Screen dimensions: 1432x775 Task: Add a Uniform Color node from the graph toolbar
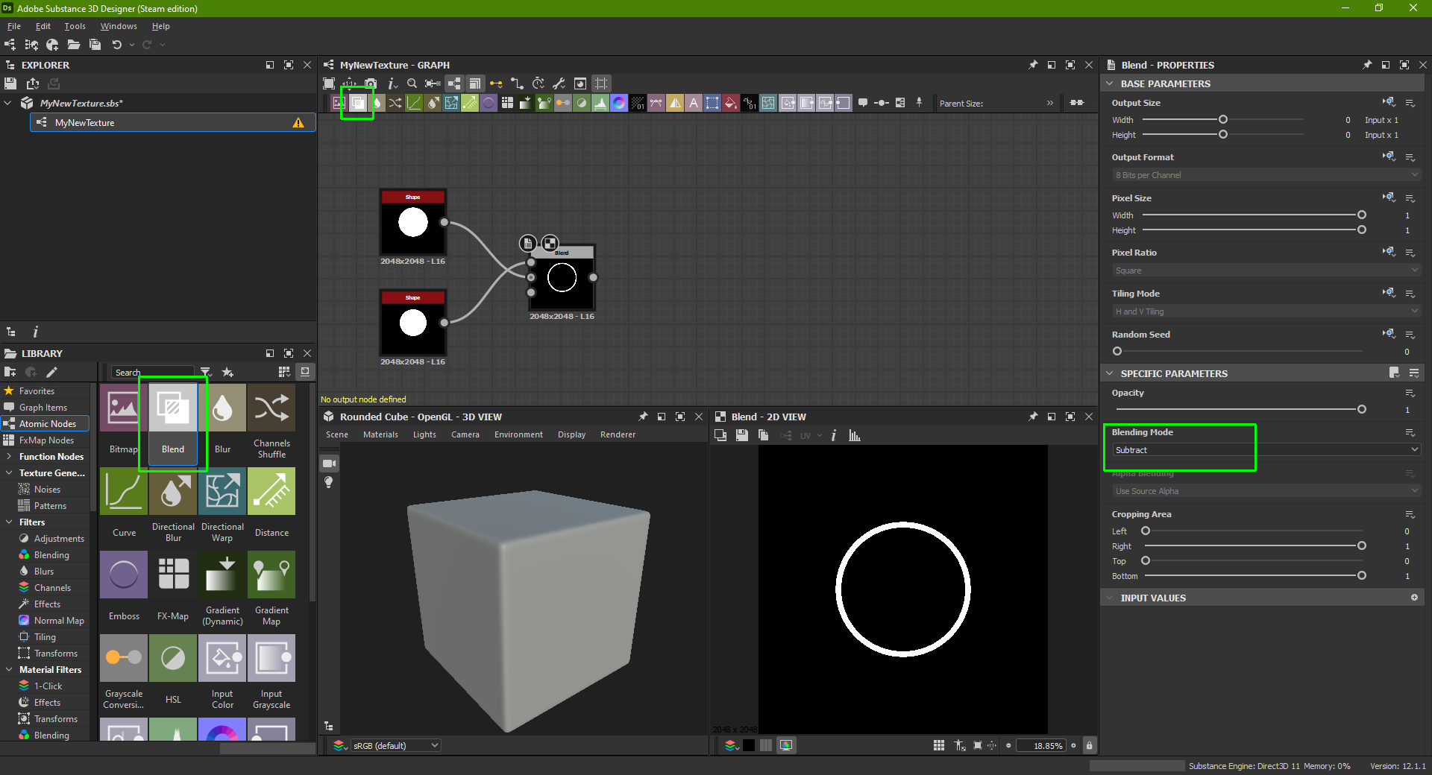pyautogui.click(x=731, y=103)
